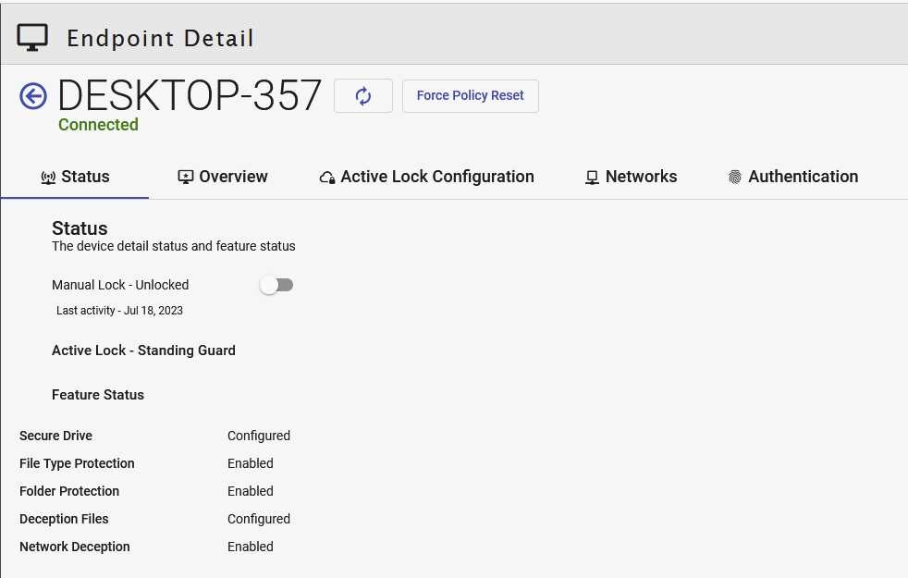Click the Secure Drive feature label
This screenshot has width=908, height=578.
pos(55,436)
